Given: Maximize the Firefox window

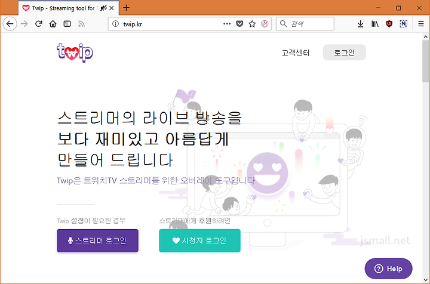Looking at the screenshot, I should point(398,8).
